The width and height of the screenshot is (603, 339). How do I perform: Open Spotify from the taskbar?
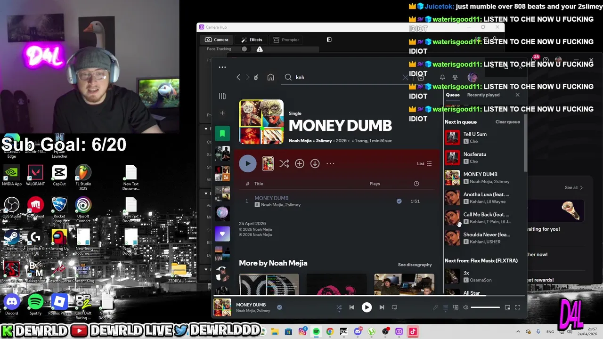(316, 331)
